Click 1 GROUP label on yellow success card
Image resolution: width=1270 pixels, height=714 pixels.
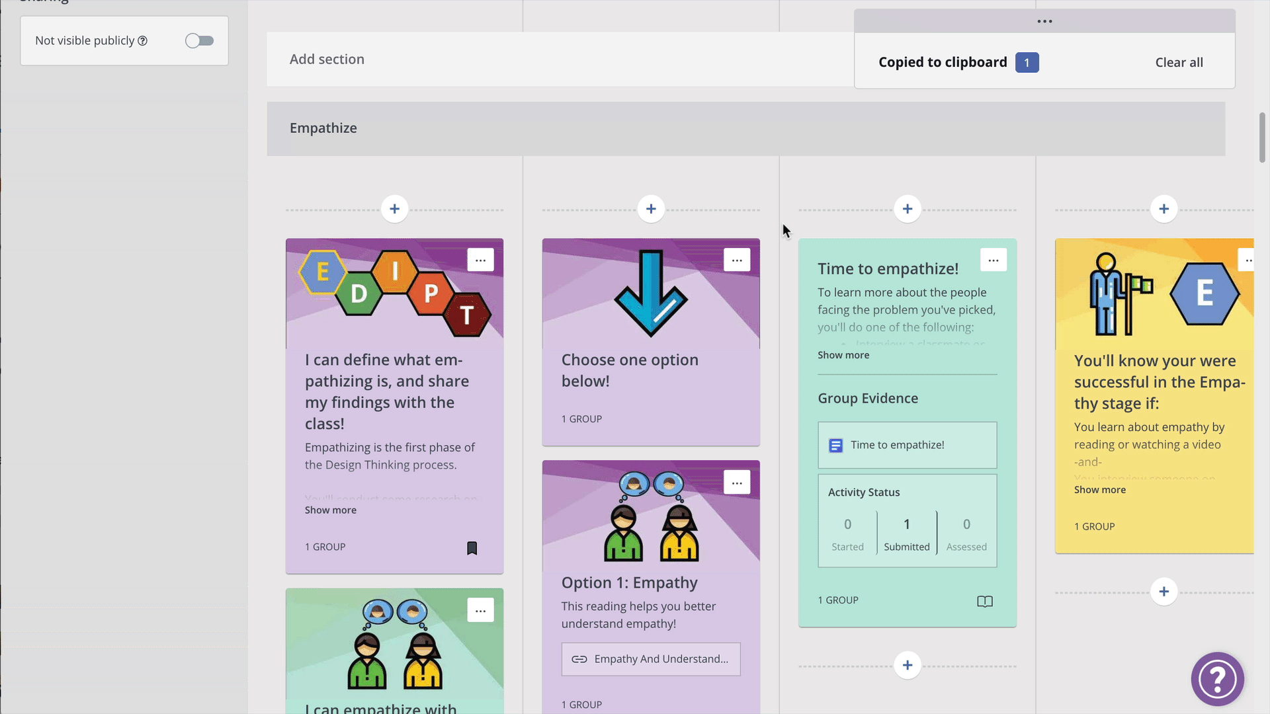(1094, 527)
